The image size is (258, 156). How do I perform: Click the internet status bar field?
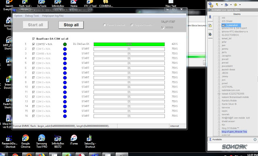(177, 126)
